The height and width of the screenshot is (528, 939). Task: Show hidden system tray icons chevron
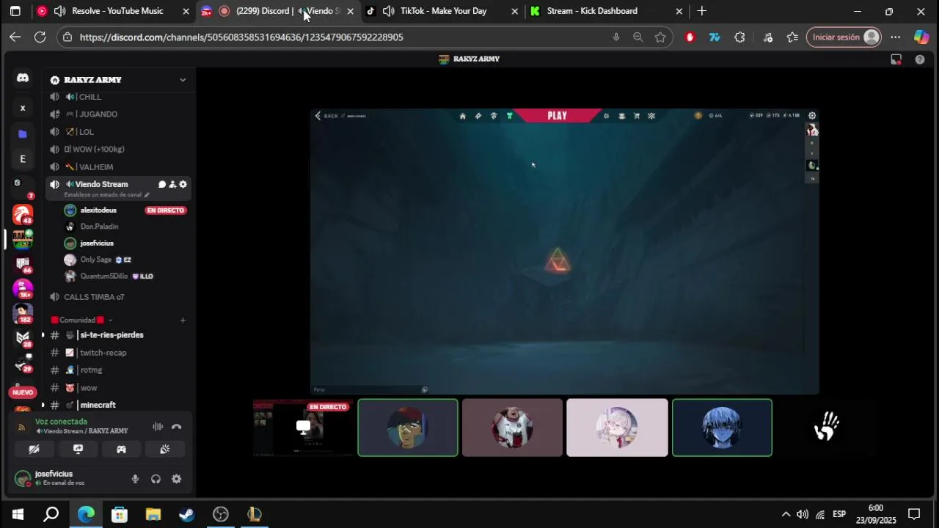(x=786, y=514)
